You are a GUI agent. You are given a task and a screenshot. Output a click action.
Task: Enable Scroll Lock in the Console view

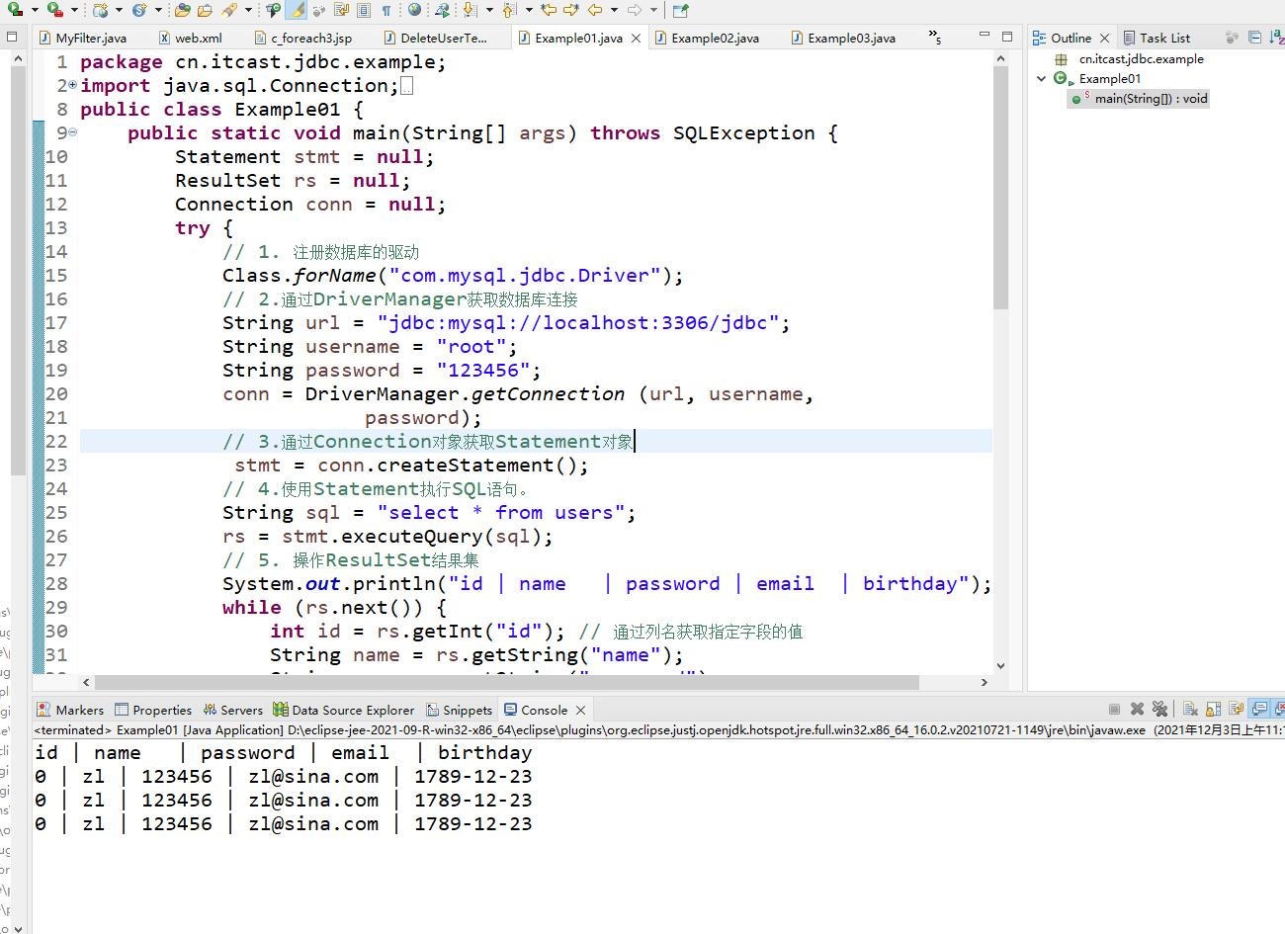1213,709
